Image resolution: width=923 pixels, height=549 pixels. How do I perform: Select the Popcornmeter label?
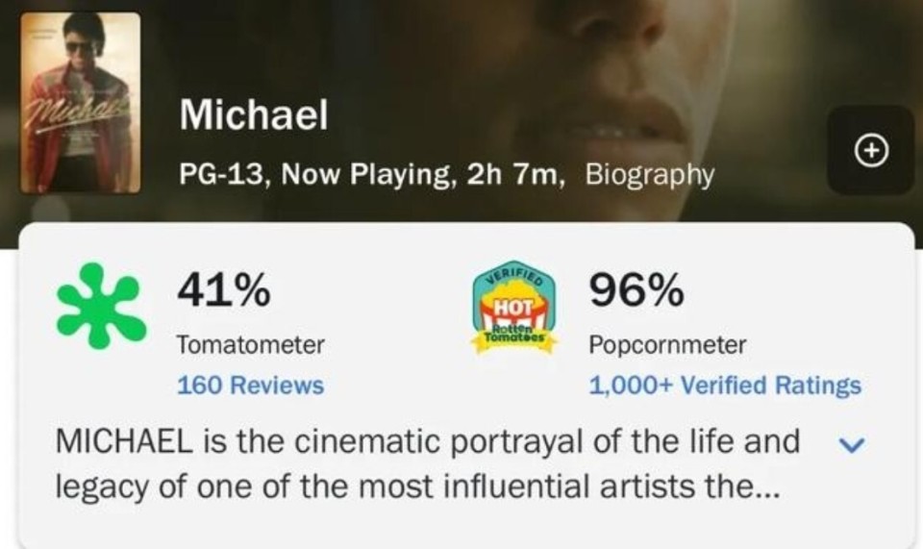(667, 344)
